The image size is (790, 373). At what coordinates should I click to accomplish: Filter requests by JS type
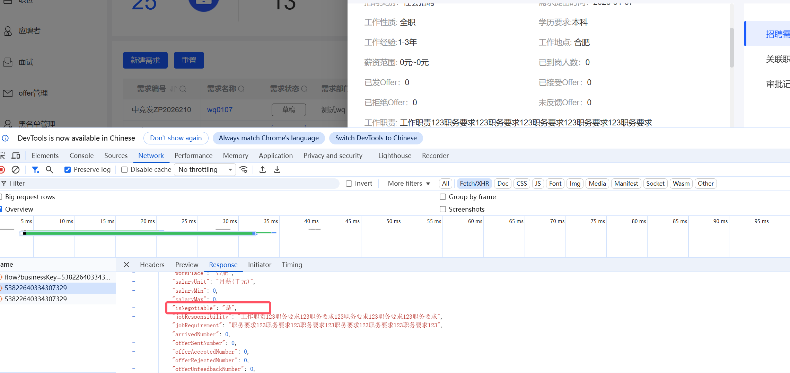[538, 184]
